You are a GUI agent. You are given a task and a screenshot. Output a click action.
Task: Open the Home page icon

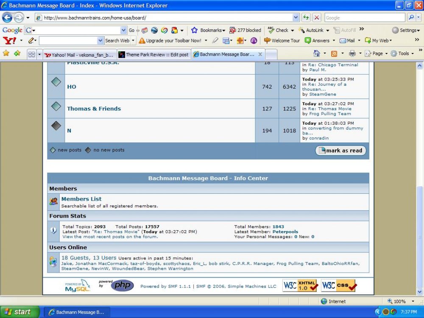(316, 54)
